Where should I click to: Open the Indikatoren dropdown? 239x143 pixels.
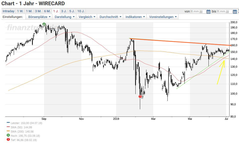(135, 17)
